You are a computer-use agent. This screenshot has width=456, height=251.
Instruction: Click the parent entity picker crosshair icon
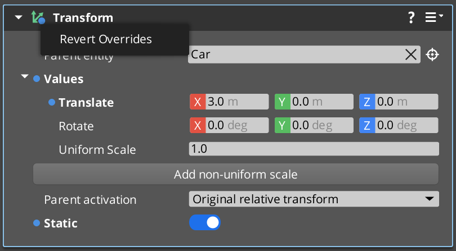click(432, 54)
